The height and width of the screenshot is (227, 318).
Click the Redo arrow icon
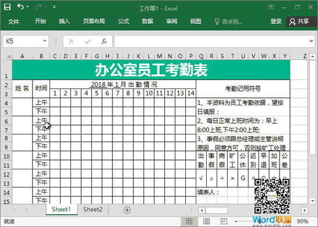pos(38,7)
